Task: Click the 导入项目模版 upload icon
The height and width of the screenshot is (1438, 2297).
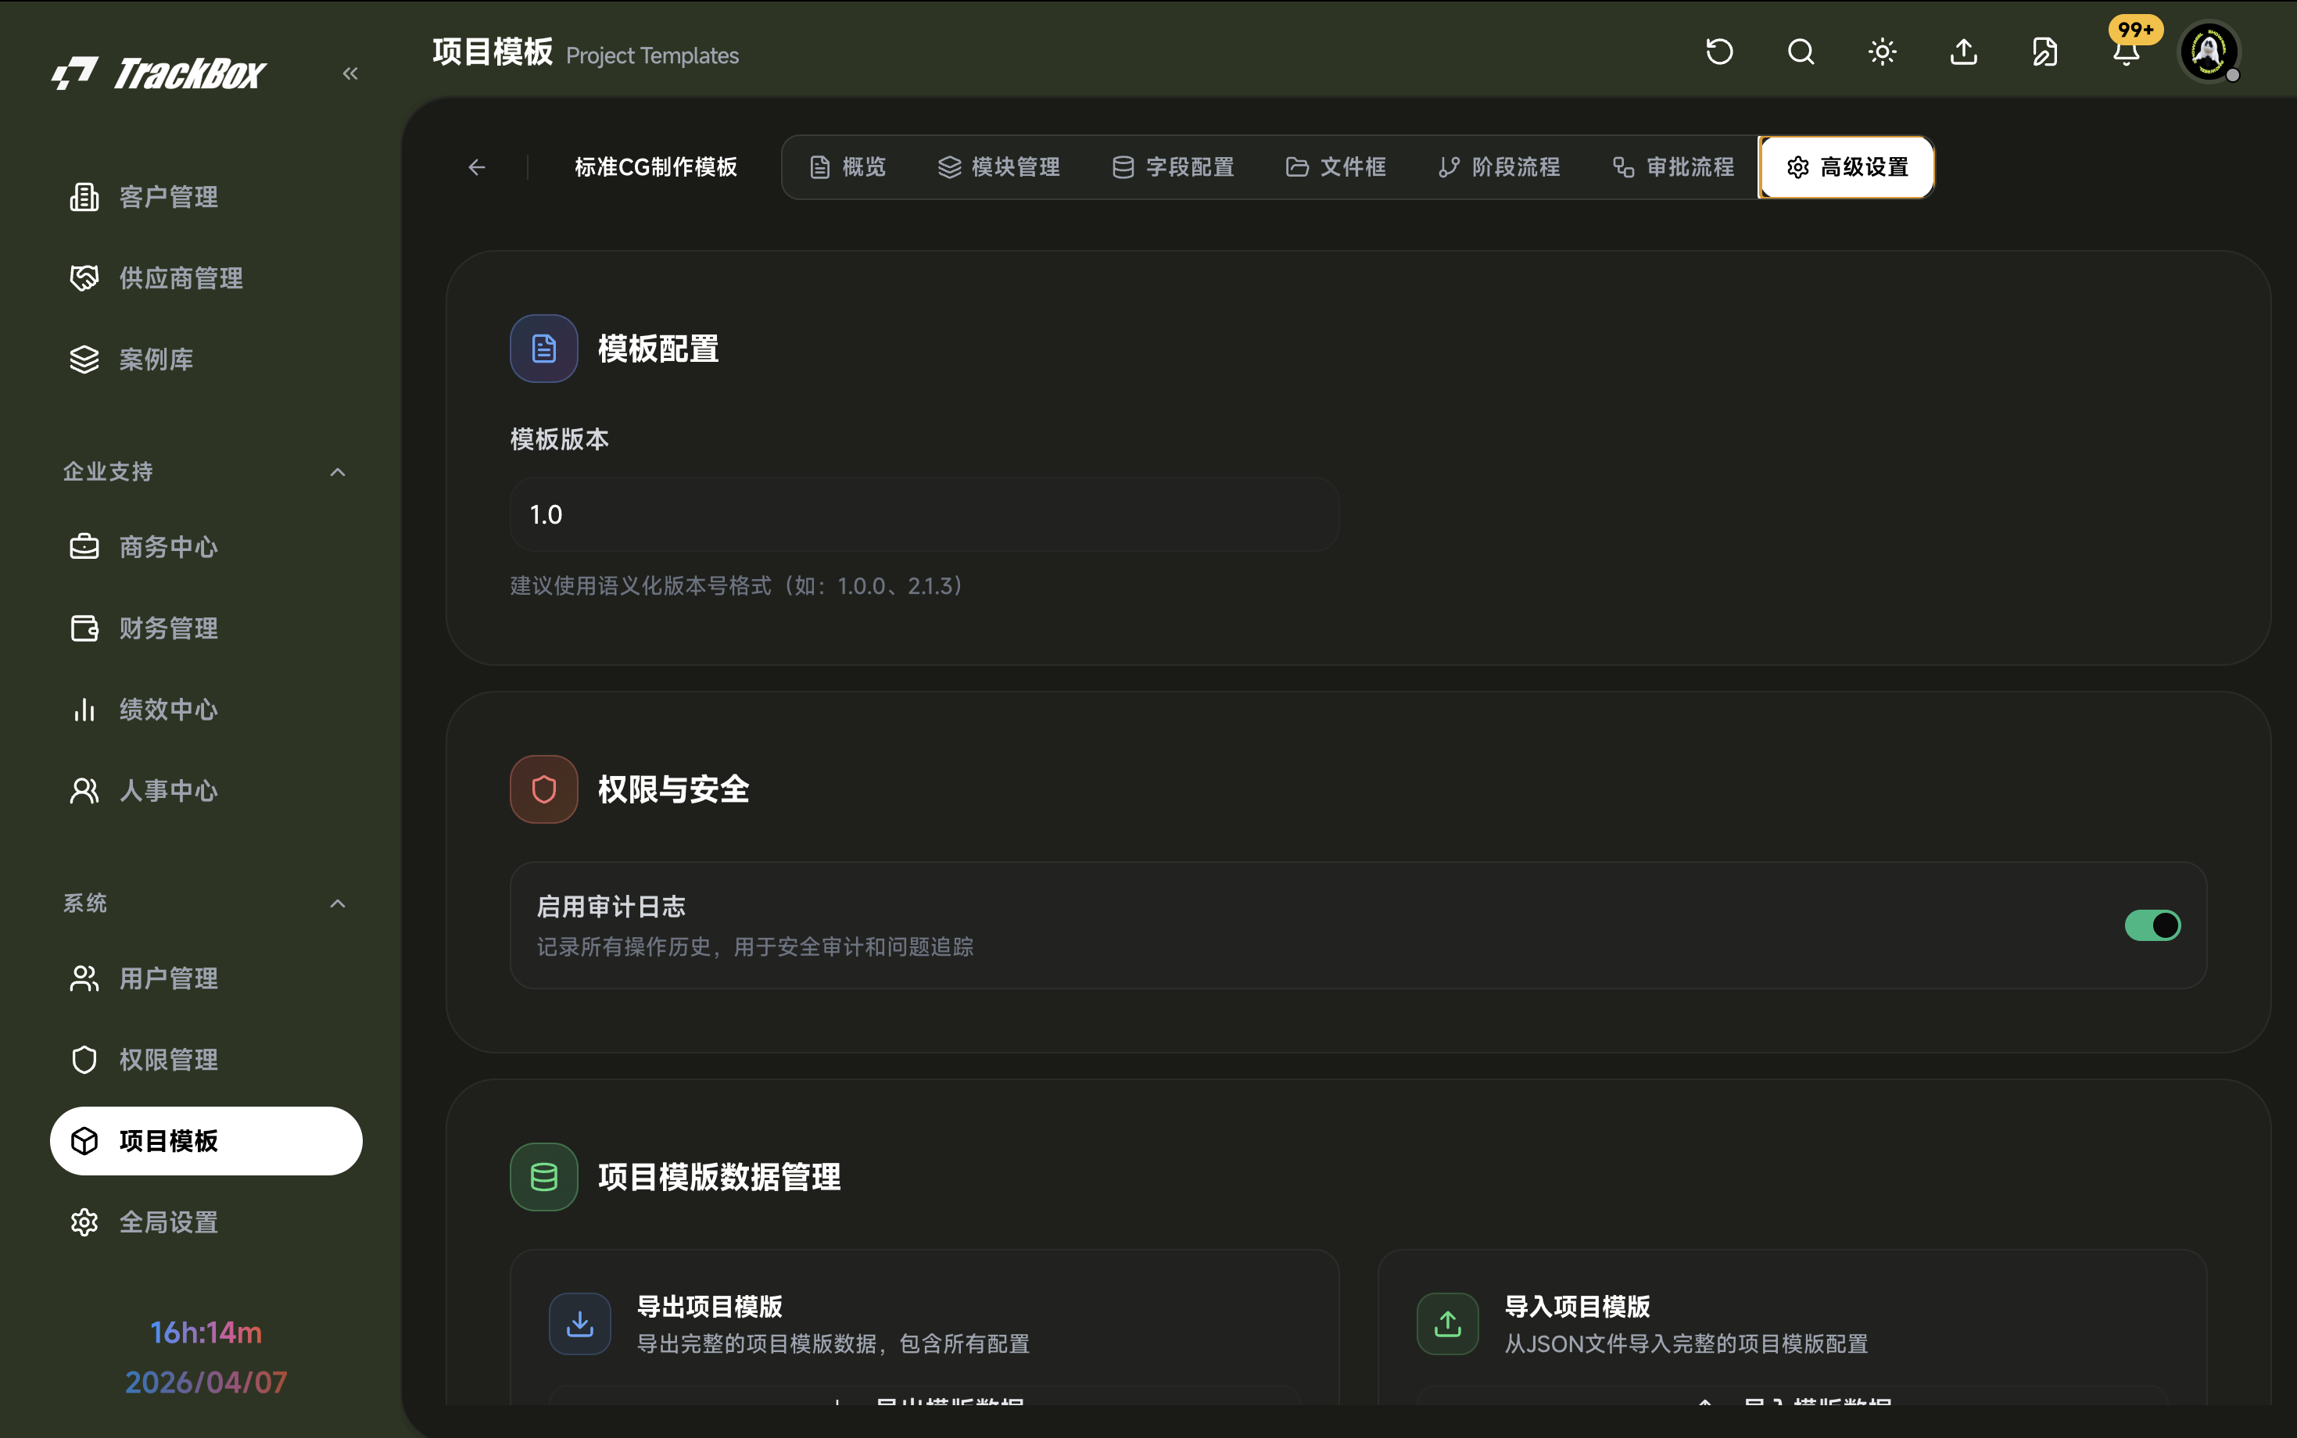Action: [1448, 1323]
